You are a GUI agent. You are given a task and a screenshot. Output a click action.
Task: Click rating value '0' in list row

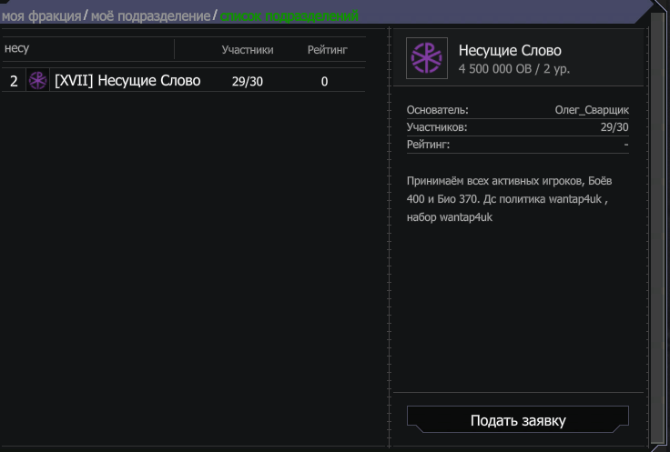click(x=324, y=81)
